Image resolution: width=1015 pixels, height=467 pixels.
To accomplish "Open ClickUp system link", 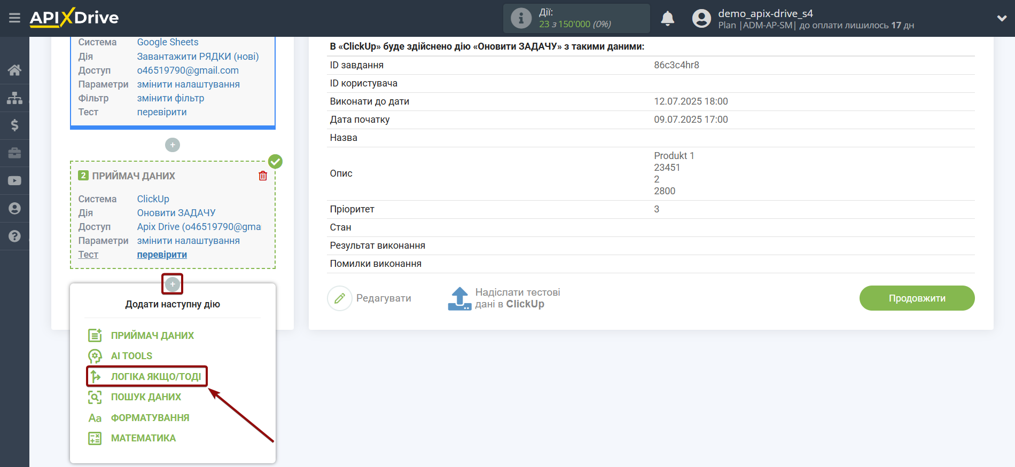I will (153, 199).
